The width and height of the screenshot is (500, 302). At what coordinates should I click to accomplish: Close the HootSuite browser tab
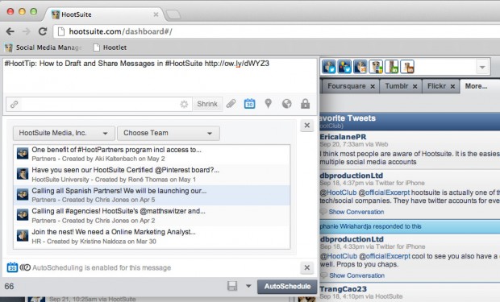coord(156,14)
